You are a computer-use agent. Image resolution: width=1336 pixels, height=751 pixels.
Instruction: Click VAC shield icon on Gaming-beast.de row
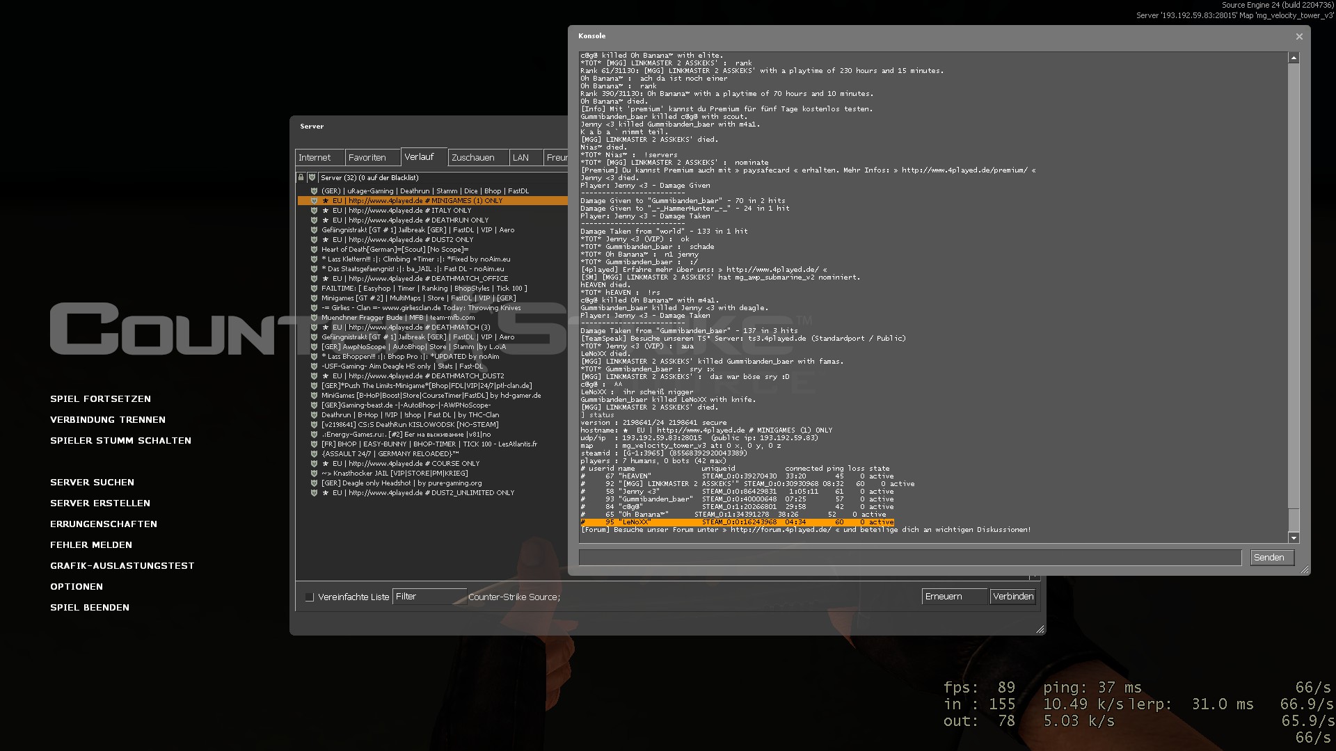click(x=314, y=405)
